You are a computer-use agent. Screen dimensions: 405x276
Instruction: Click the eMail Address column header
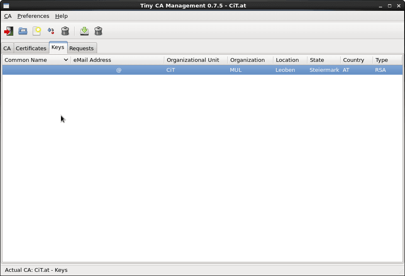click(92, 60)
